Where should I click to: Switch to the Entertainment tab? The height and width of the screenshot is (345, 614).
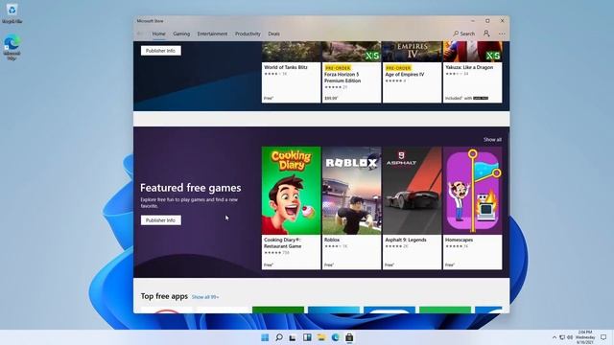coord(212,34)
